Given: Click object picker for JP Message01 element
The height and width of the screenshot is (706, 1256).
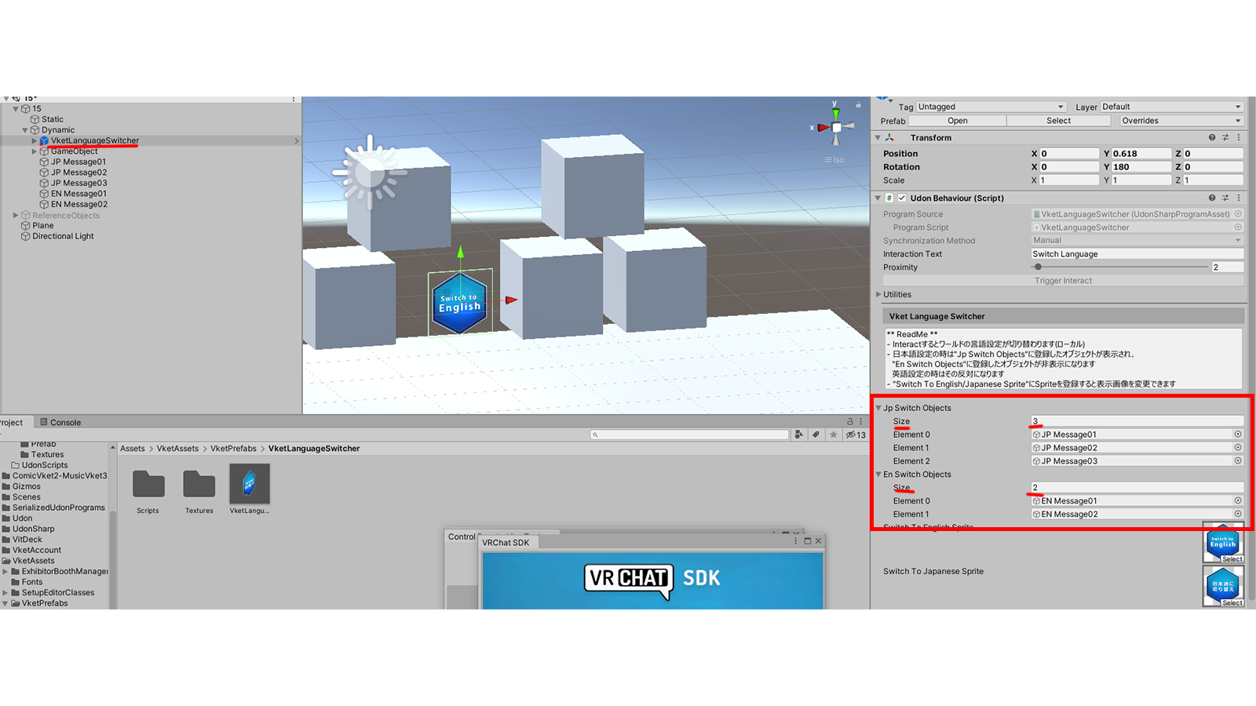Looking at the screenshot, I should [x=1238, y=434].
